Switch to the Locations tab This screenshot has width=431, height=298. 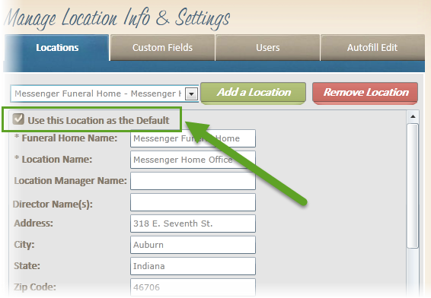(57, 47)
